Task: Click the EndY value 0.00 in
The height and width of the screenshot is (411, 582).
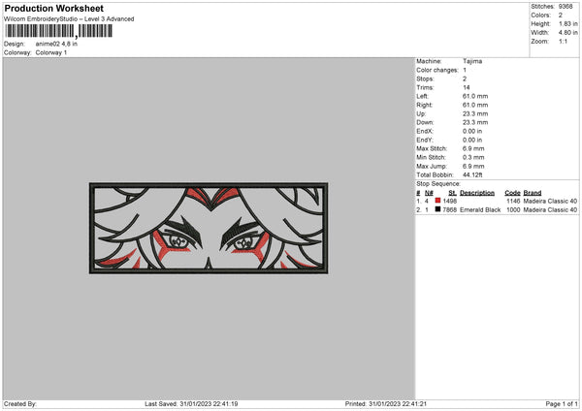Action: pyautogui.click(x=472, y=141)
